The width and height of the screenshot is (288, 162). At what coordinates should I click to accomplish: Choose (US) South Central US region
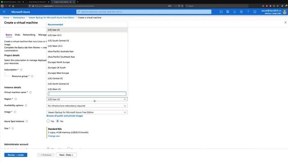pyautogui.click(x=87, y=40)
